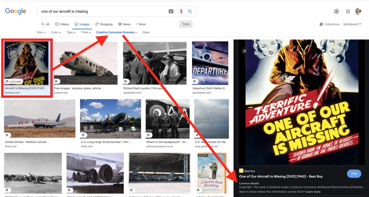Open the Hawaii Air Na... nara thumbnail
Image resolution: width=369 pixels, height=197 pixels.
[x=212, y=119]
